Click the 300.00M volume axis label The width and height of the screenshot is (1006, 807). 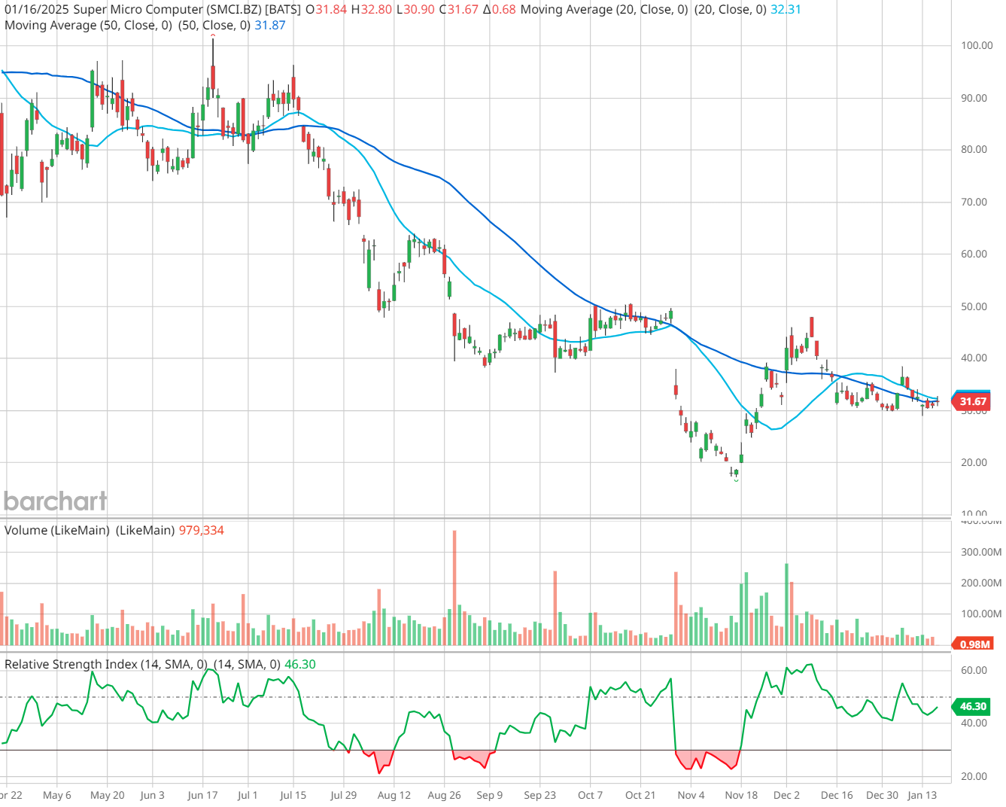pos(981,552)
